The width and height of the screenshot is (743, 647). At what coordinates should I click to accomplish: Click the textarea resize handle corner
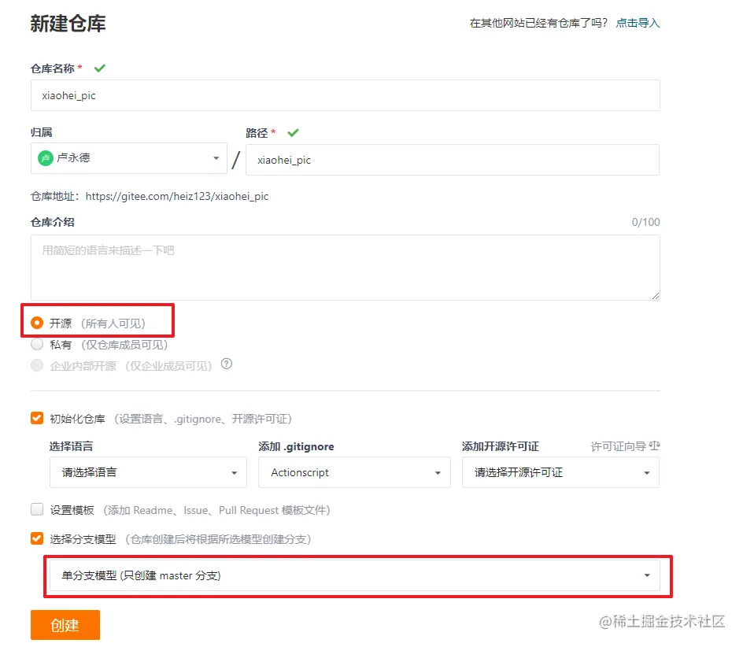coord(655,295)
